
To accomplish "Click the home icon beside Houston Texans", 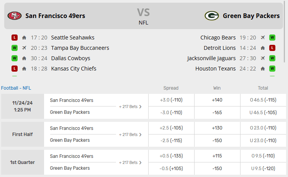I will (263, 69).
